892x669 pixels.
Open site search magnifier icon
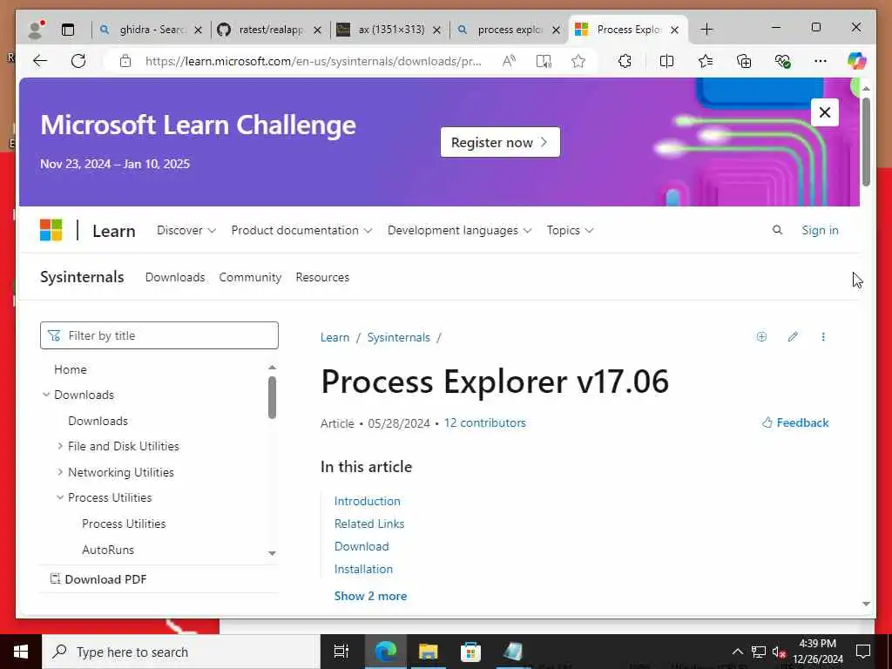click(777, 230)
